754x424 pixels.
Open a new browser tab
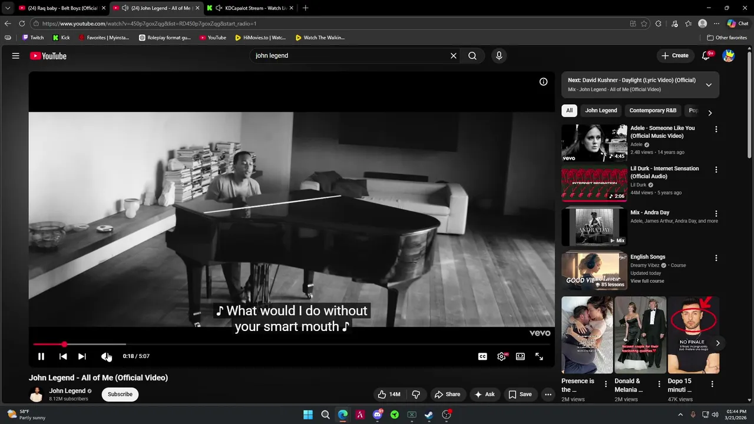tap(305, 8)
